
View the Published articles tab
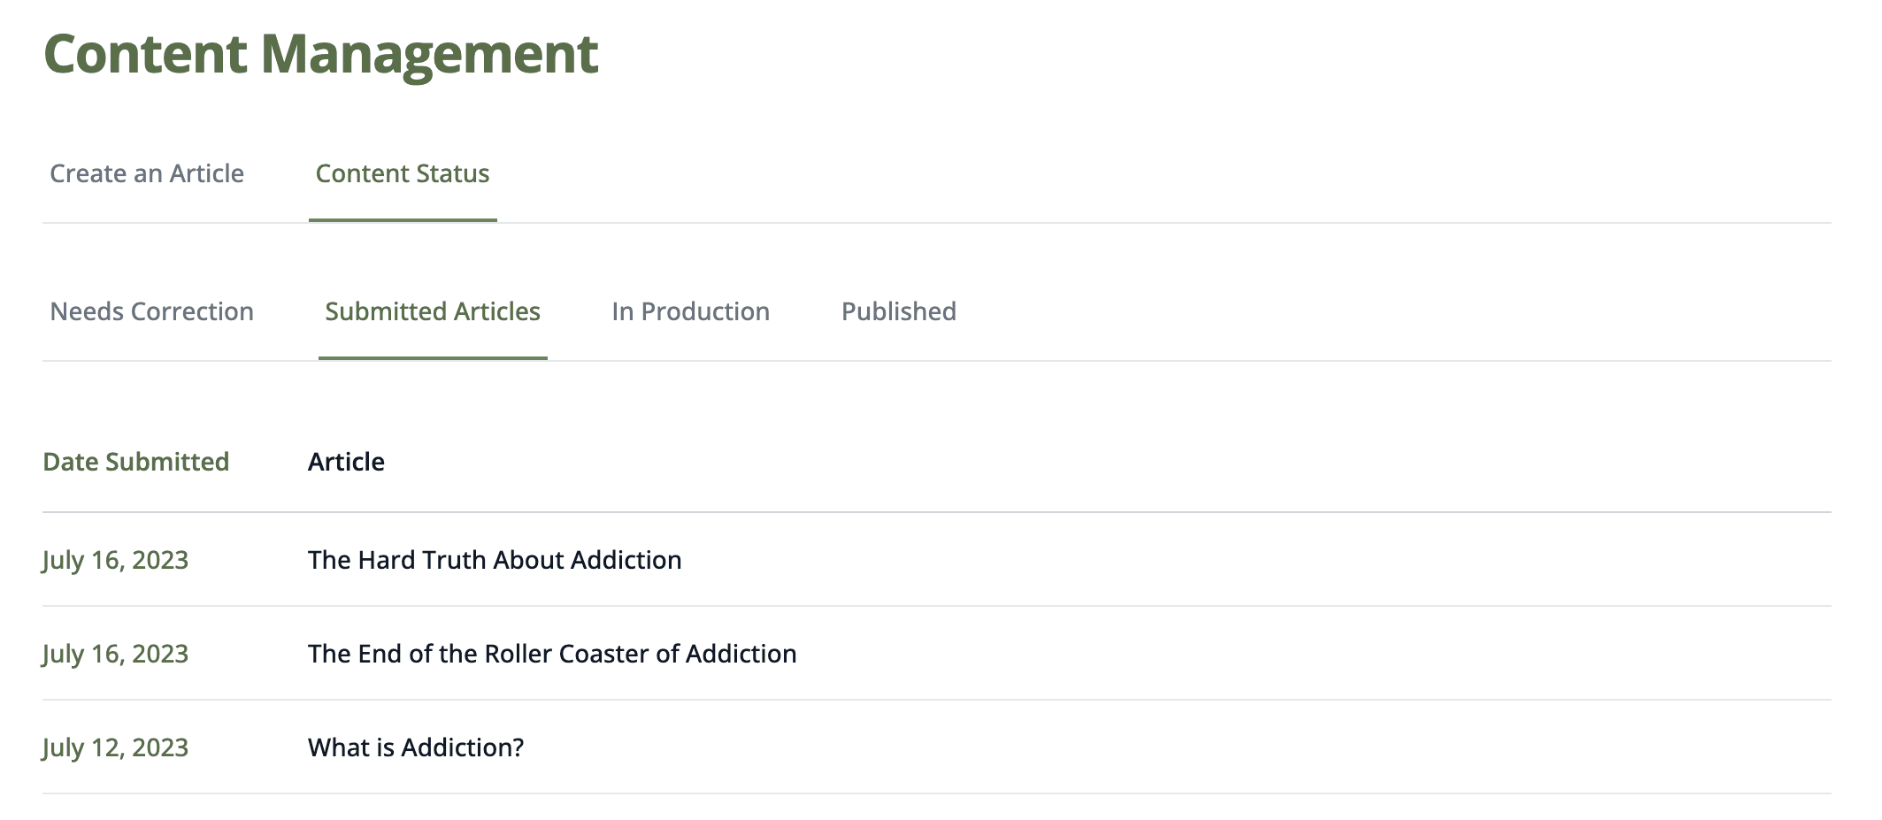point(898,311)
